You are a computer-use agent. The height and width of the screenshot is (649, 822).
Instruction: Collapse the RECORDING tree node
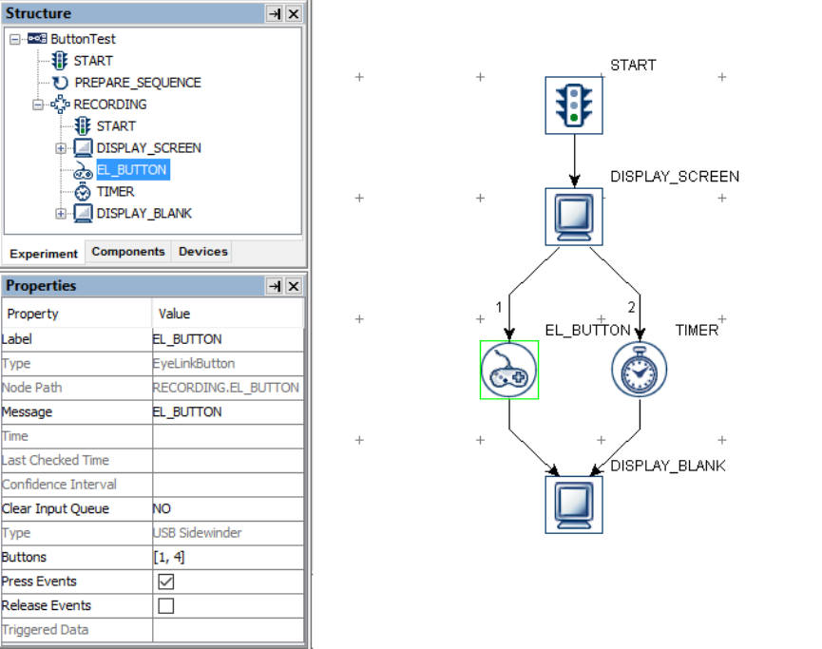[x=37, y=105]
